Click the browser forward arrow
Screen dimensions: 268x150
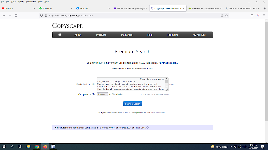click(x=10, y=15)
